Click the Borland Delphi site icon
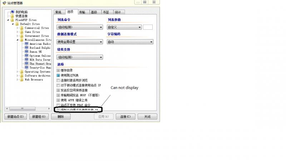The width and height of the screenshot is (286, 161). [x=26, y=48]
